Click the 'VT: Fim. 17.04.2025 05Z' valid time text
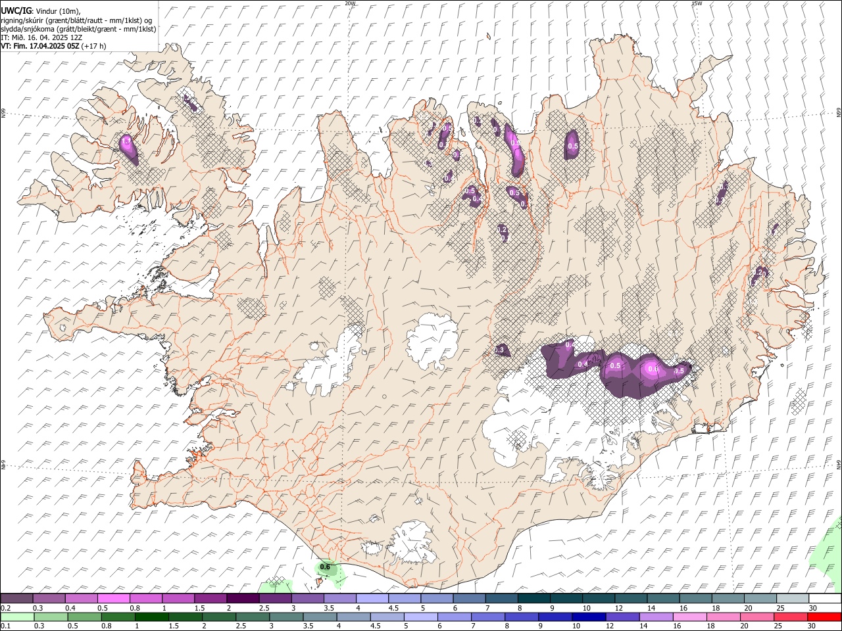 click(x=40, y=46)
